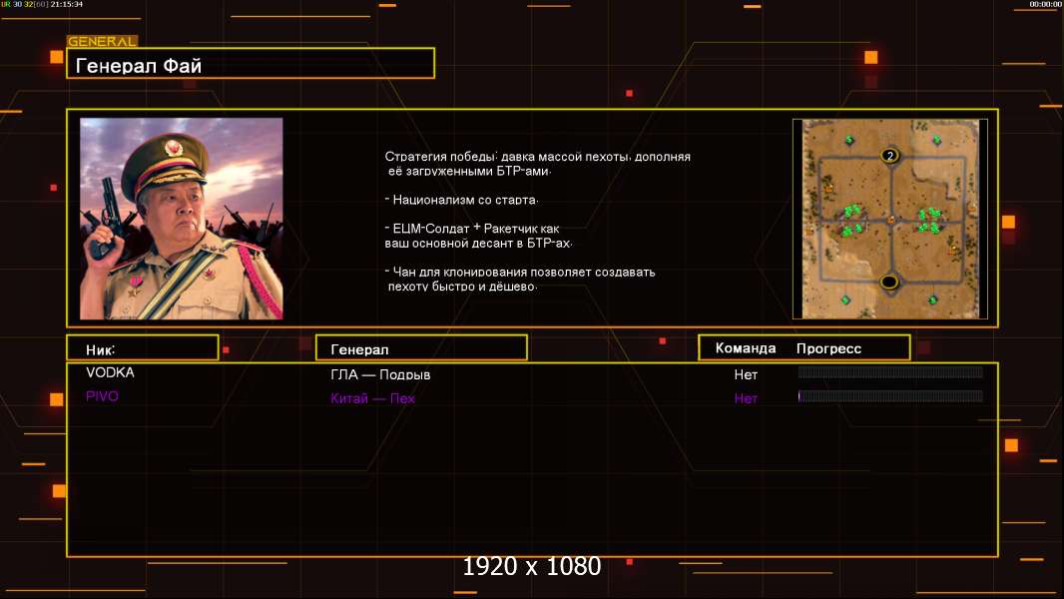Click the General Fai portrait image

[x=182, y=219]
